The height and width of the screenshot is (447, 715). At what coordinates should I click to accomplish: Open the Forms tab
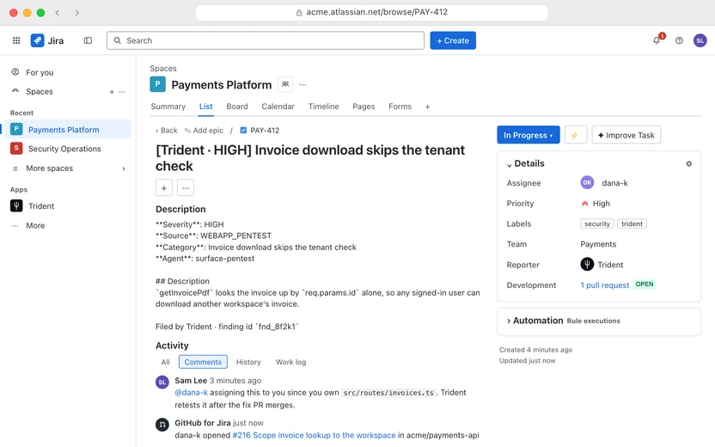[x=400, y=107]
